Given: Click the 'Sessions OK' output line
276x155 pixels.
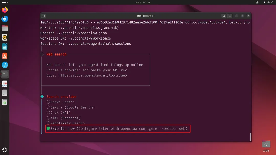Looking at the screenshot, I should 86,44.
